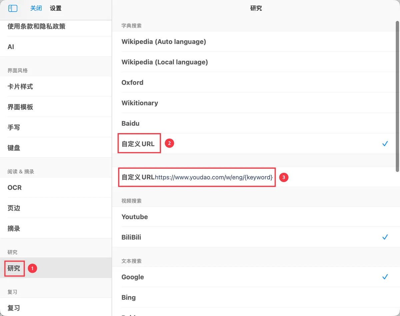Open 键盘 settings
This screenshot has height=316, width=400.
pyautogui.click(x=56, y=148)
